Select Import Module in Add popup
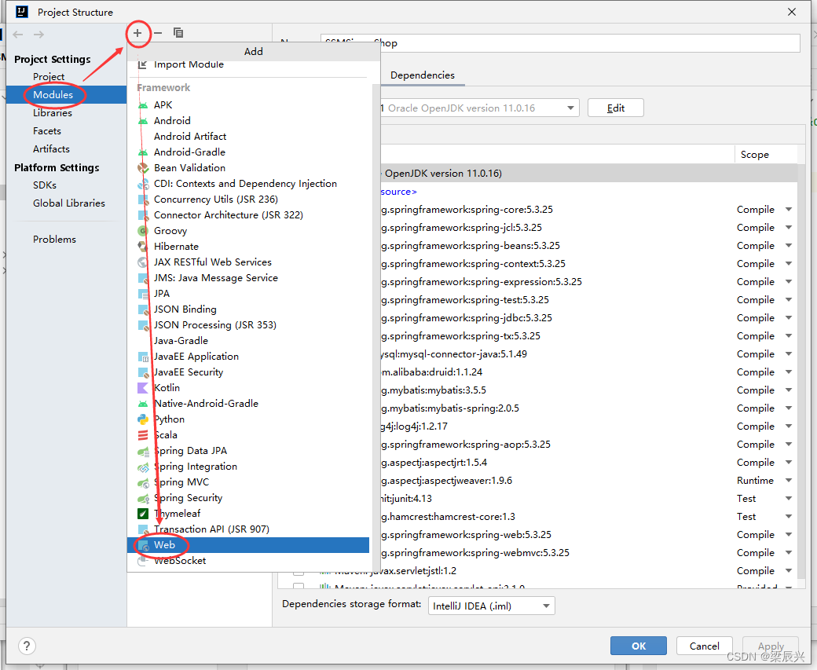The width and height of the screenshot is (817, 670). pos(248,64)
